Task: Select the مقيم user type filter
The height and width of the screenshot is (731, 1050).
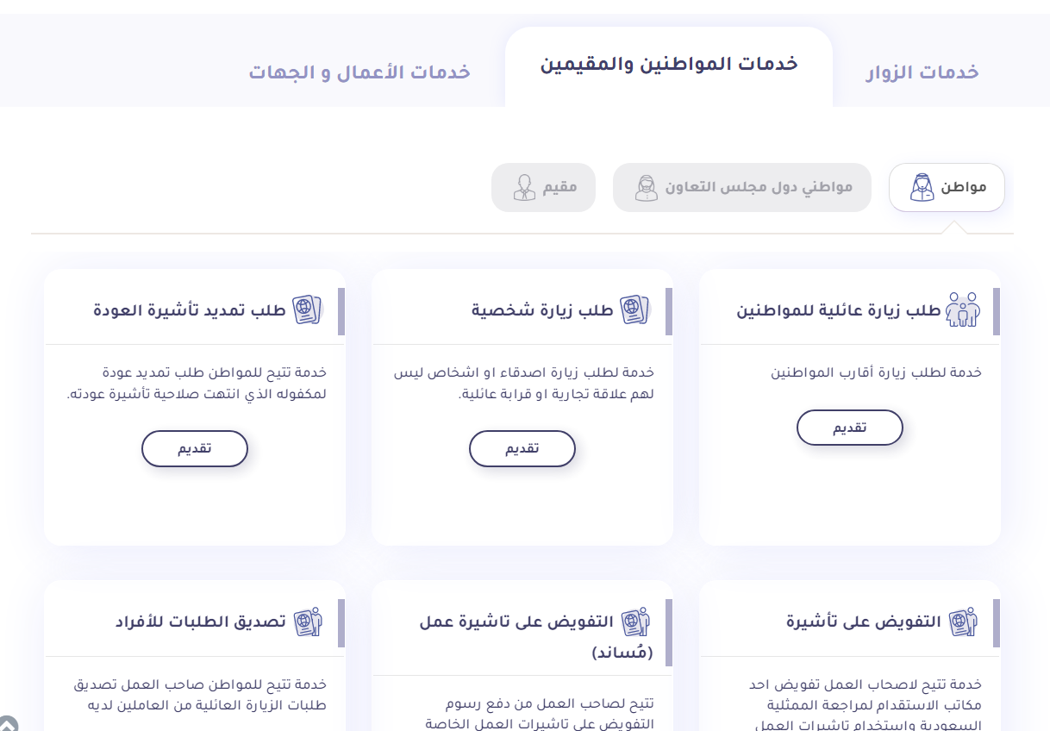Action: coord(544,187)
